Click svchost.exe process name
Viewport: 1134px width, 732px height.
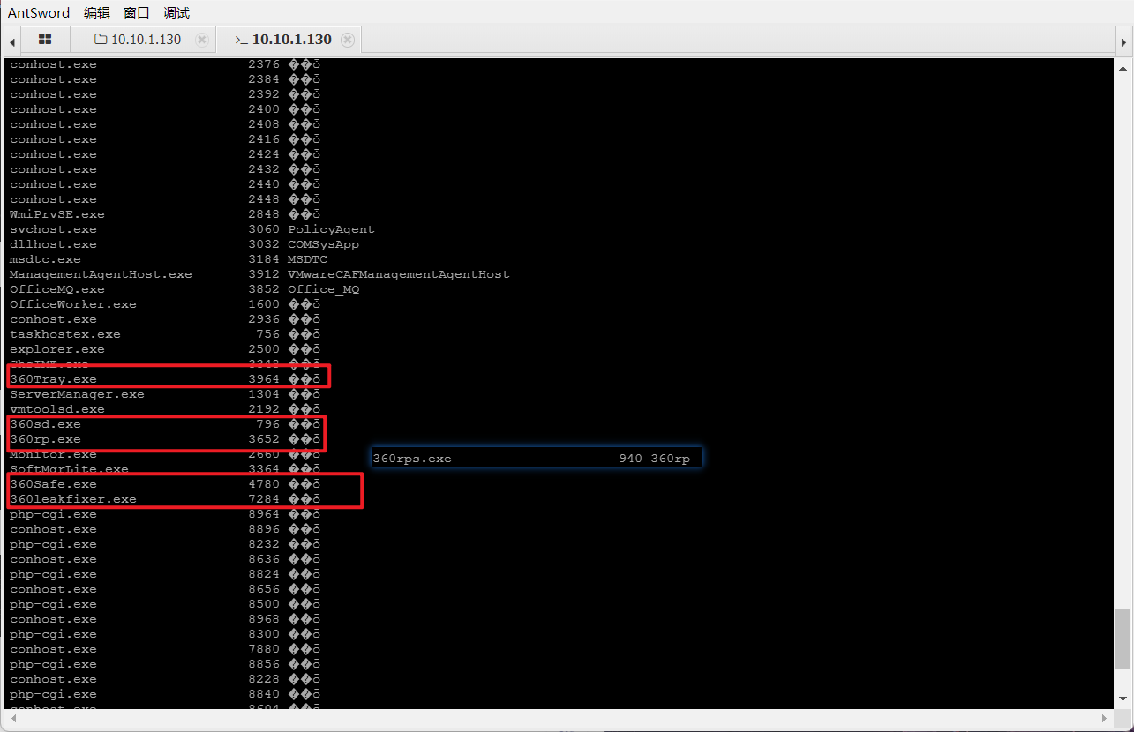point(53,229)
